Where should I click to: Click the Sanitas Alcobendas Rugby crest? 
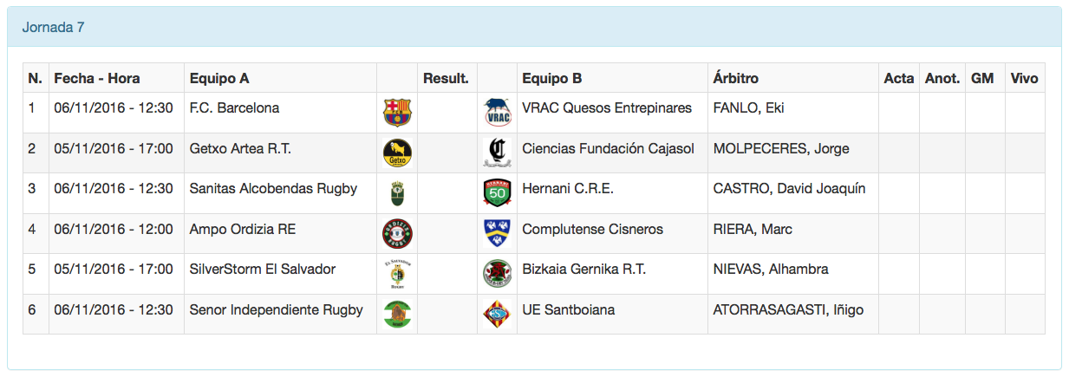(397, 193)
